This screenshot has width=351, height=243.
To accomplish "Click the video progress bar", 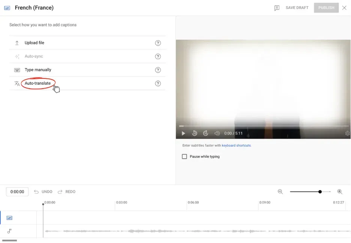I will pyautogui.click(x=264, y=126).
